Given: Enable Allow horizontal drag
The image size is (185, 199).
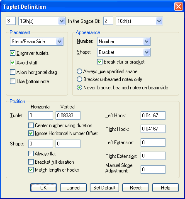Looking at the screenshot, I should 12,72.
